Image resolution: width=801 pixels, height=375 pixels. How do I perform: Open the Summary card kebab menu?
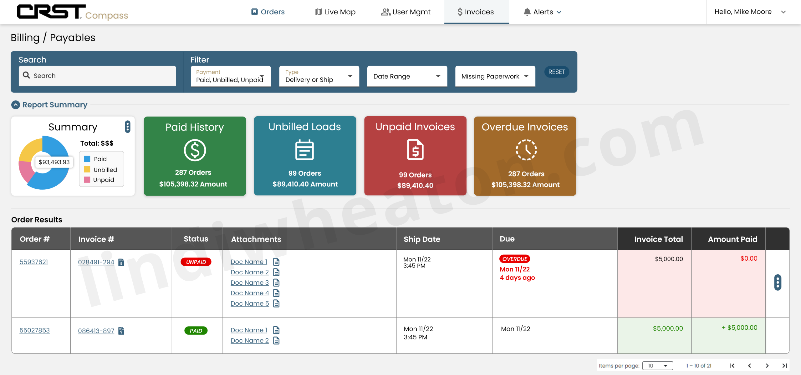click(x=128, y=127)
